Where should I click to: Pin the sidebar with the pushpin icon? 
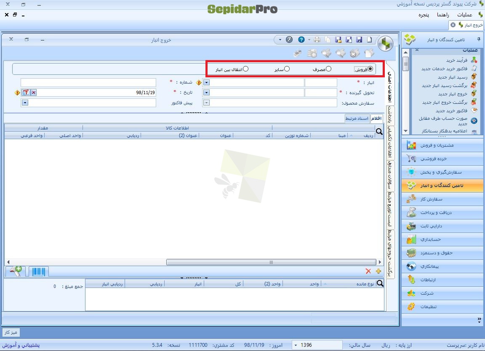(479, 39)
